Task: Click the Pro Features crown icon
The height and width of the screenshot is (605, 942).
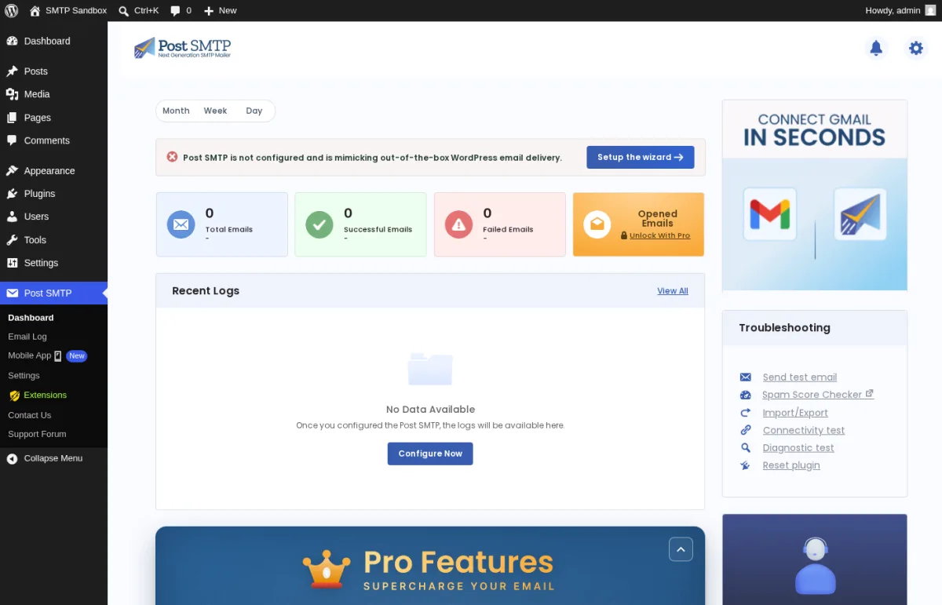Action: pos(327,570)
